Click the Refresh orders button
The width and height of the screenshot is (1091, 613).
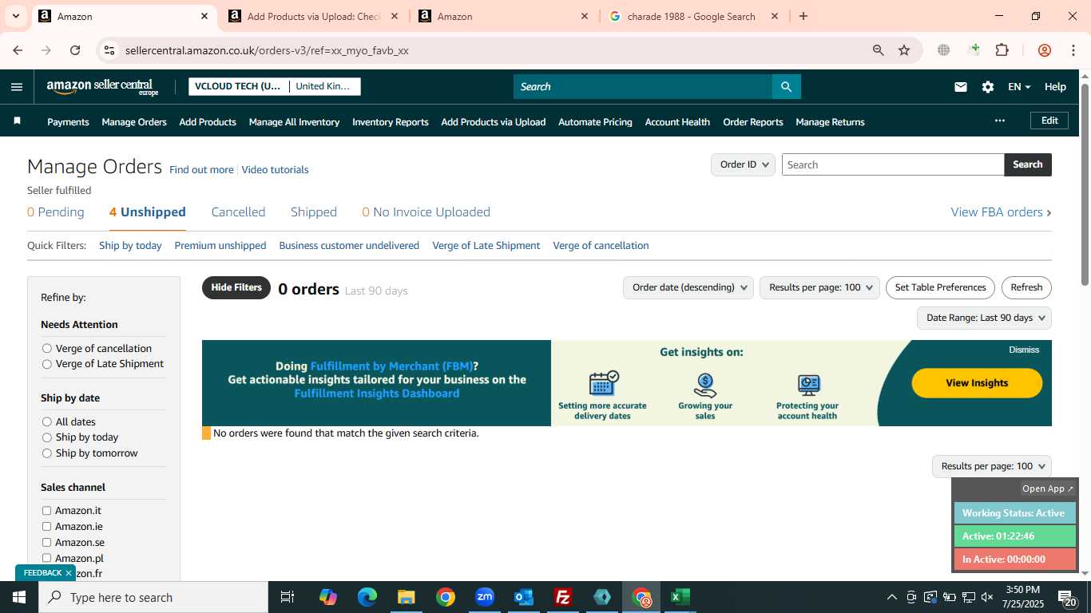point(1026,287)
